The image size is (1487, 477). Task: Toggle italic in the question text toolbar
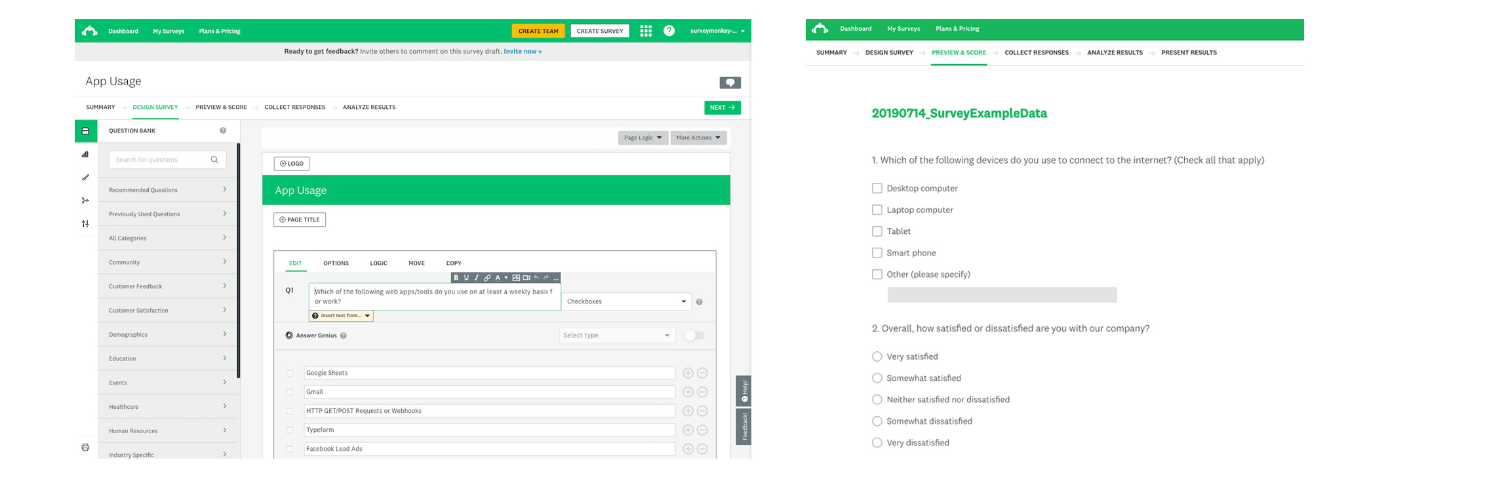[477, 278]
